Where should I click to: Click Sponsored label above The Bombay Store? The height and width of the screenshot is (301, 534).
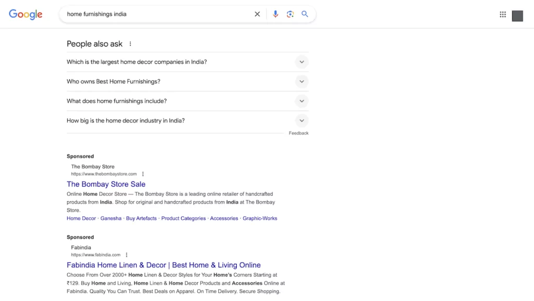point(80,156)
